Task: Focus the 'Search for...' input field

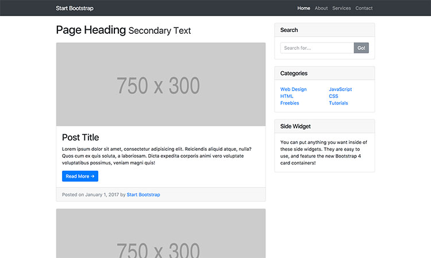Action: (317, 48)
